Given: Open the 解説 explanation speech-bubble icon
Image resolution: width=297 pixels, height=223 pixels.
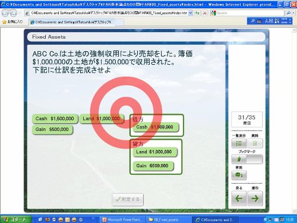Looking at the screenshot, I should [239, 175].
